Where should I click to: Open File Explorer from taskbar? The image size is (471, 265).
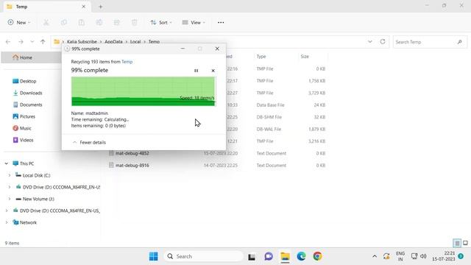tap(285, 256)
